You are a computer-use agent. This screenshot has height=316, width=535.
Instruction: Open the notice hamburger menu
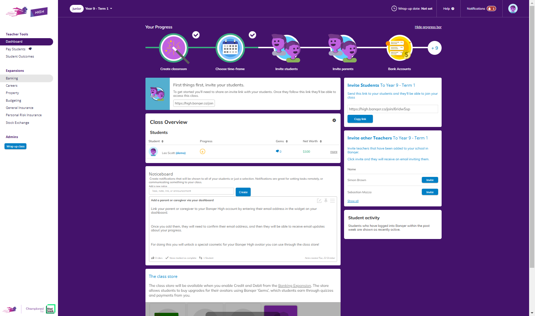pyautogui.click(x=332, y=200)
